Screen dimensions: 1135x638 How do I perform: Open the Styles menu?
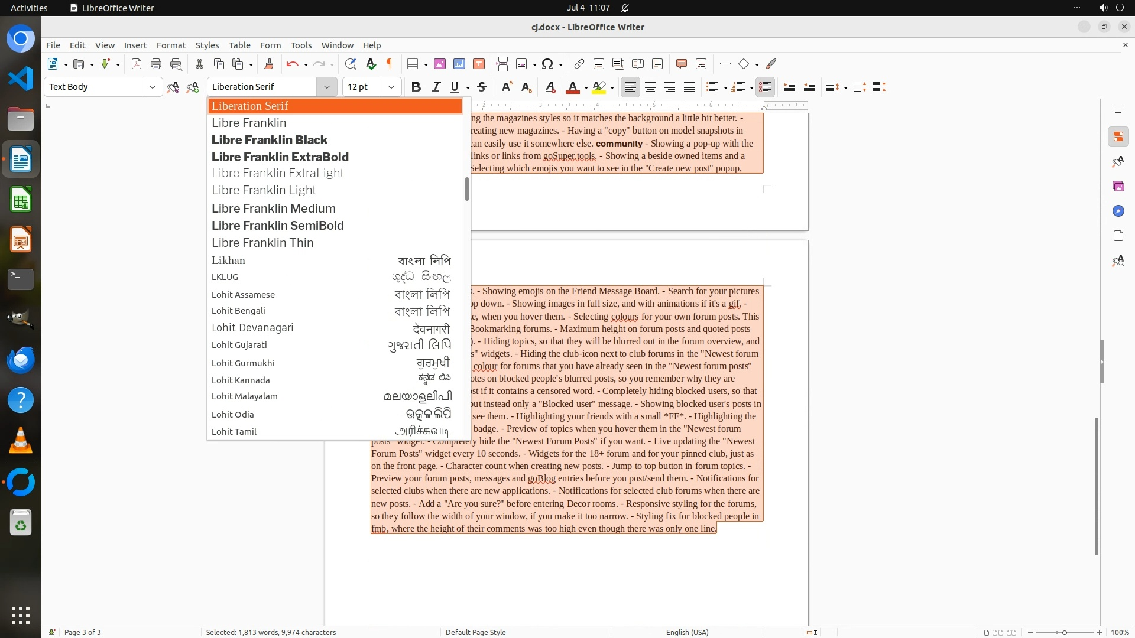[x=207, y=45]
